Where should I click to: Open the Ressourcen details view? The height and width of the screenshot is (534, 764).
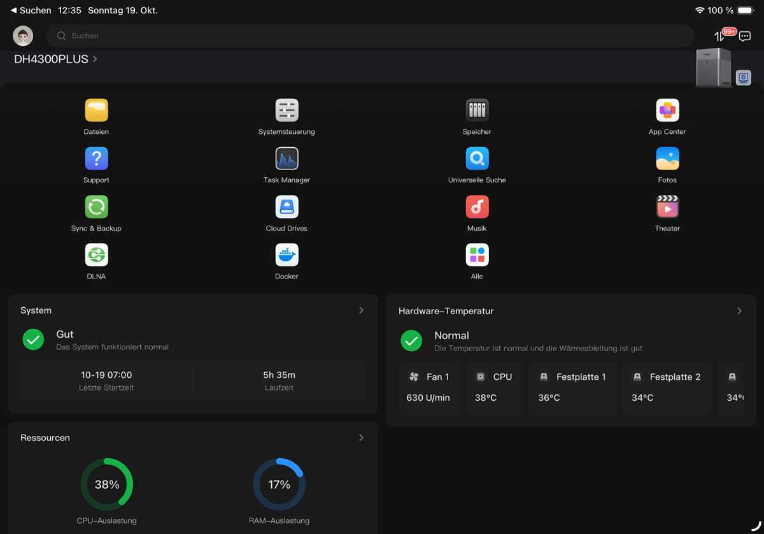coord(361,438)
